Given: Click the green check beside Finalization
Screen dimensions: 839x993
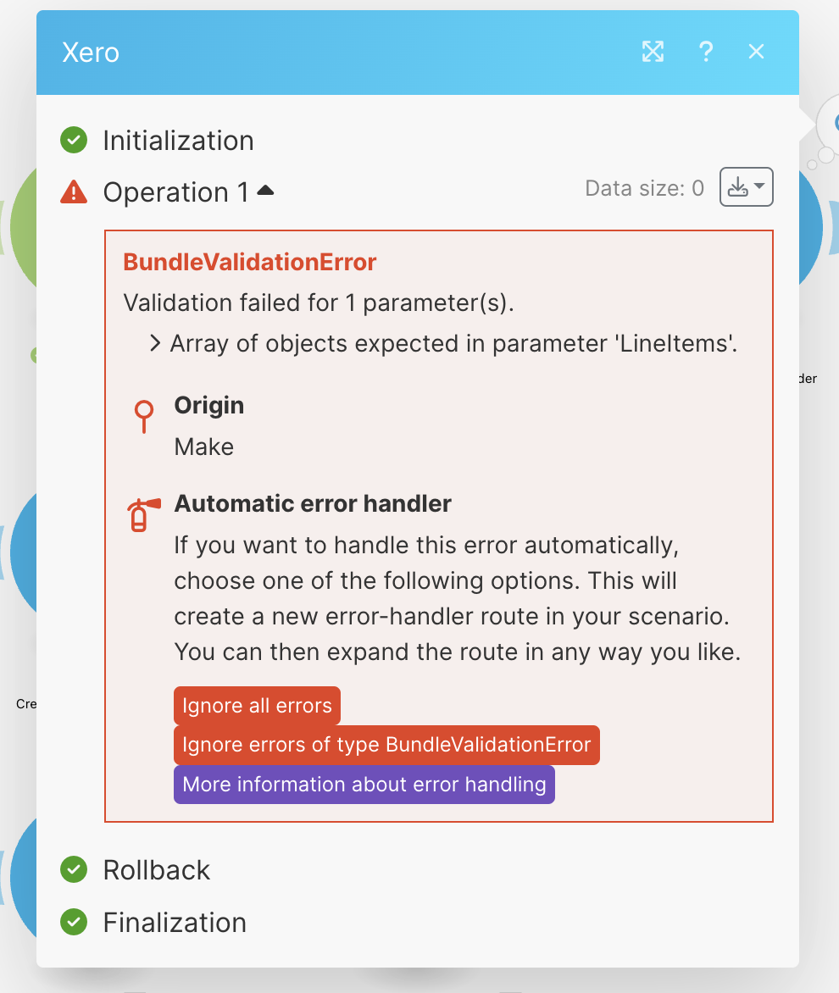Looking at the screenshot, I should (x=74, y=922).
